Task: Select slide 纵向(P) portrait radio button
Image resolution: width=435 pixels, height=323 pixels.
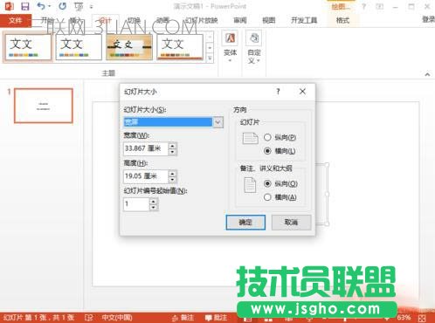Action: pos(267,137)
